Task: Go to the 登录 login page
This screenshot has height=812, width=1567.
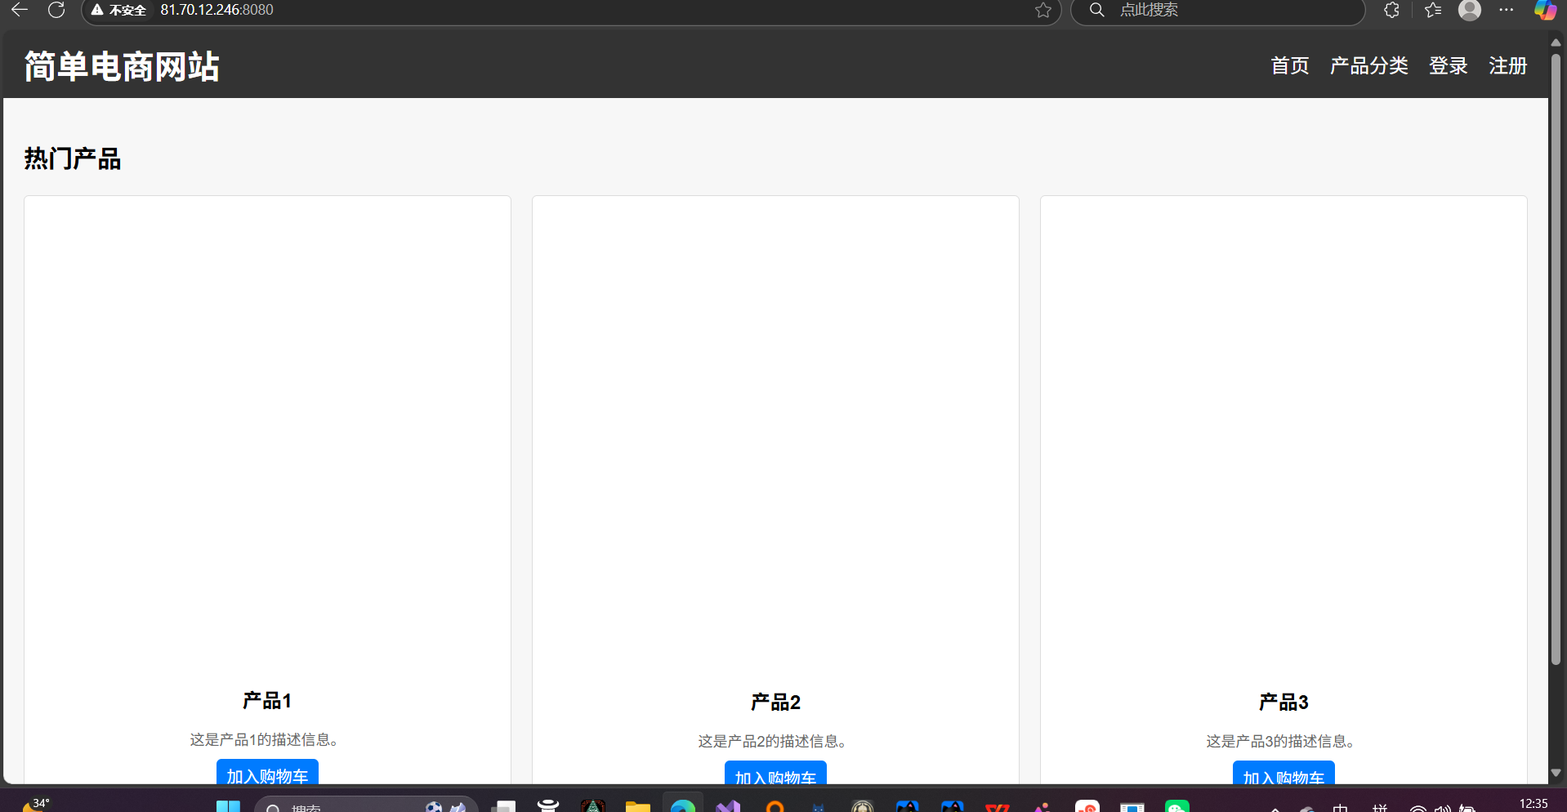Action: coord(1449,65)
